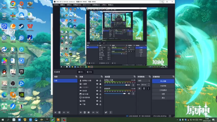Open the 编辑(E) Edit menu
Viewport: 217px width, 122px height.
pos(63,5)
